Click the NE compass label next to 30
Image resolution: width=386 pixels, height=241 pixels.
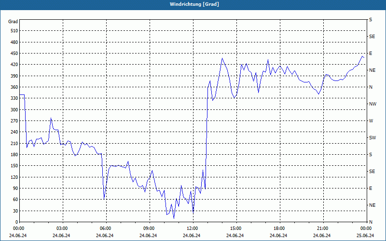(x=372, y=205)
